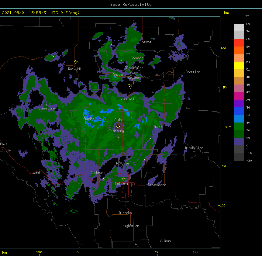The height and width of the screenshot is (256, 262).
Task: Select the asterisk marker above Limestone
Action: pos(47,105)
